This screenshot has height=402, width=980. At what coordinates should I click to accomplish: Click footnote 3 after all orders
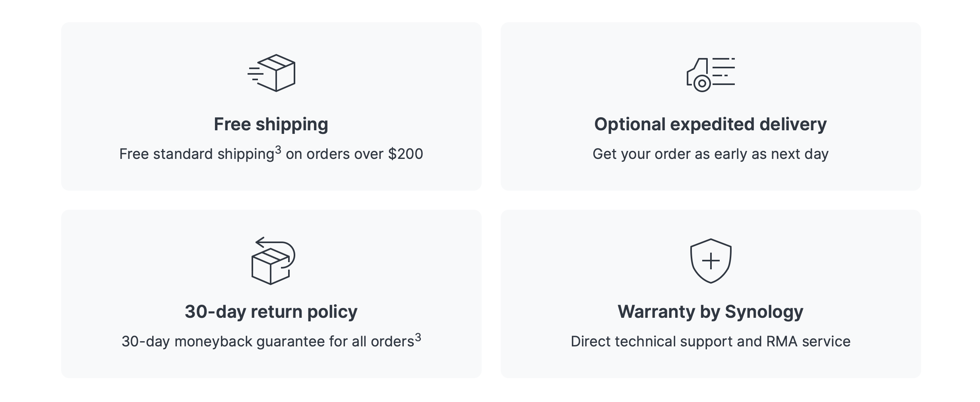[418, 337]
